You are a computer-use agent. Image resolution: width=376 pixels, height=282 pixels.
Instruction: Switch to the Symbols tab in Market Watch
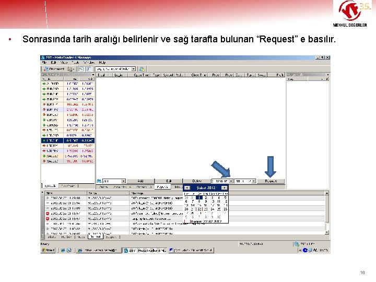click(x=50, y=186)
